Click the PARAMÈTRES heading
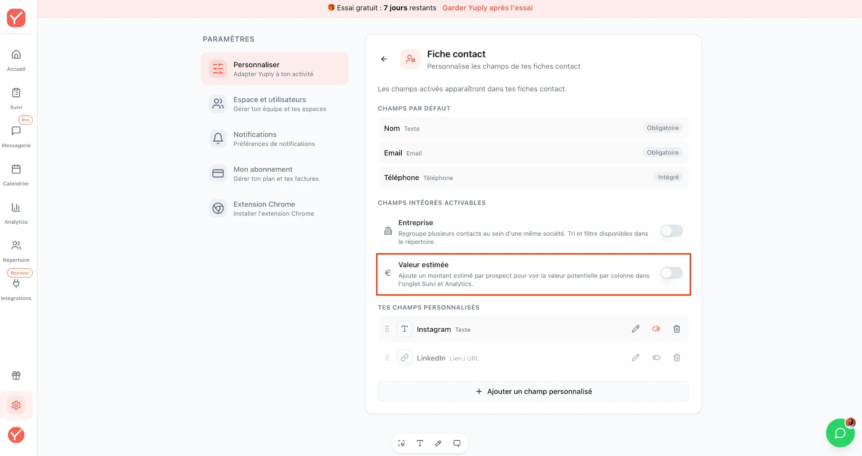The image size is (862, 456). [x=229, y=39]
